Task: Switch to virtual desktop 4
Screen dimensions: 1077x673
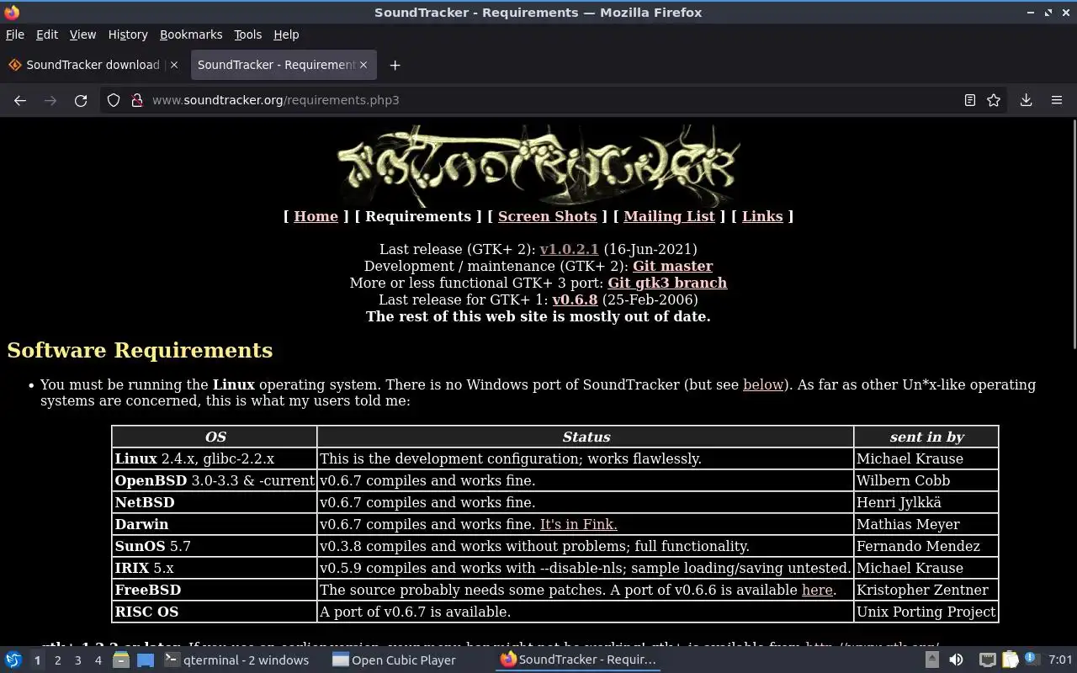Action: pyautogui.click(x=98, y=660)
